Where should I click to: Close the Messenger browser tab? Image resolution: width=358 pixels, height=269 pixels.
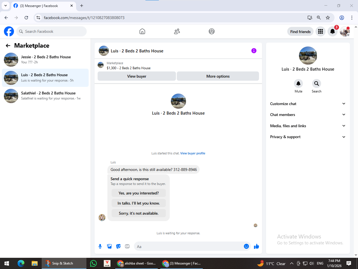click(72, 6)
